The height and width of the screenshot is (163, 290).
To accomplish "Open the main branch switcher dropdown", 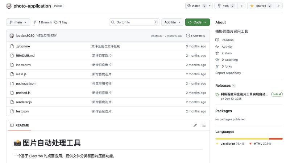I will coord(18,22).
